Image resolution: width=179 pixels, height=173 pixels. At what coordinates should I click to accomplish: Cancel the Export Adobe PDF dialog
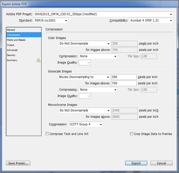point(162,163)
